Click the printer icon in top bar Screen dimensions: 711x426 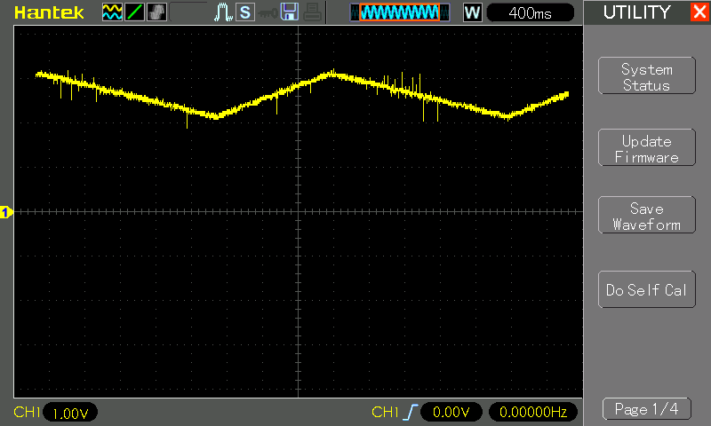(310, 12)
